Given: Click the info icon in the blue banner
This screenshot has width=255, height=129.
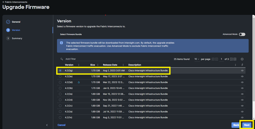Looking at the screenshot, I should [61, 43].
